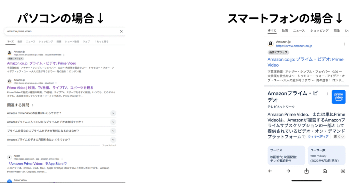Screen dimensions: 349x183
Task: Open desktop ショッピング tab
Action: pyautogui.click(x=46, y=41)
